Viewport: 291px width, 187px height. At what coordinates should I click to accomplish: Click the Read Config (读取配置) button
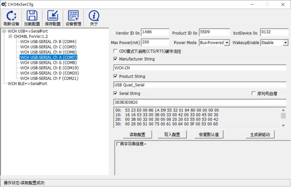pyautogui.click(x=137, y=134)
